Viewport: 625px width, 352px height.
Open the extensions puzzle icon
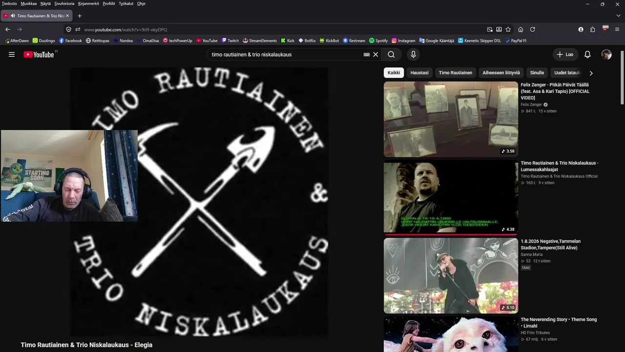[x=592, y=29]
